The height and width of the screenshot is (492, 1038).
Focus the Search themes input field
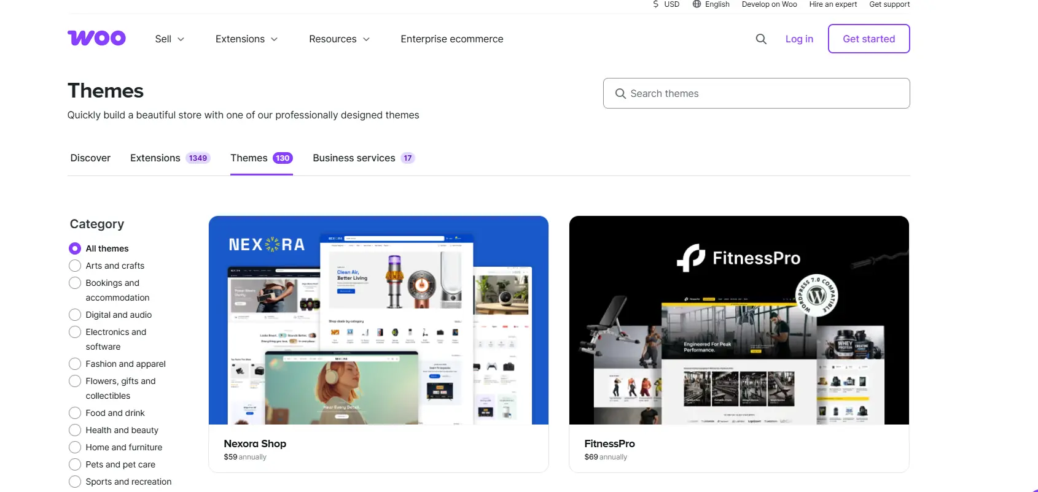tap(756, 93)
